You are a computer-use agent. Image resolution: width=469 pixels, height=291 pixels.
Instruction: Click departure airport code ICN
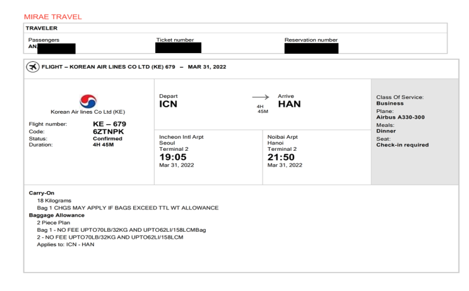[x=168, y=104]
